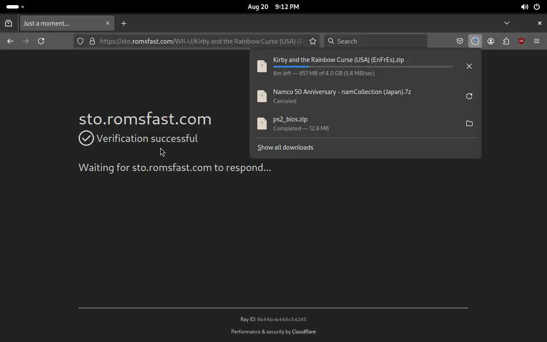This screenshot has height=342, width=547.
Task: Click 'Waiting for sto.romsfast.com to respond' text
Action: click(x=175, y=168)
